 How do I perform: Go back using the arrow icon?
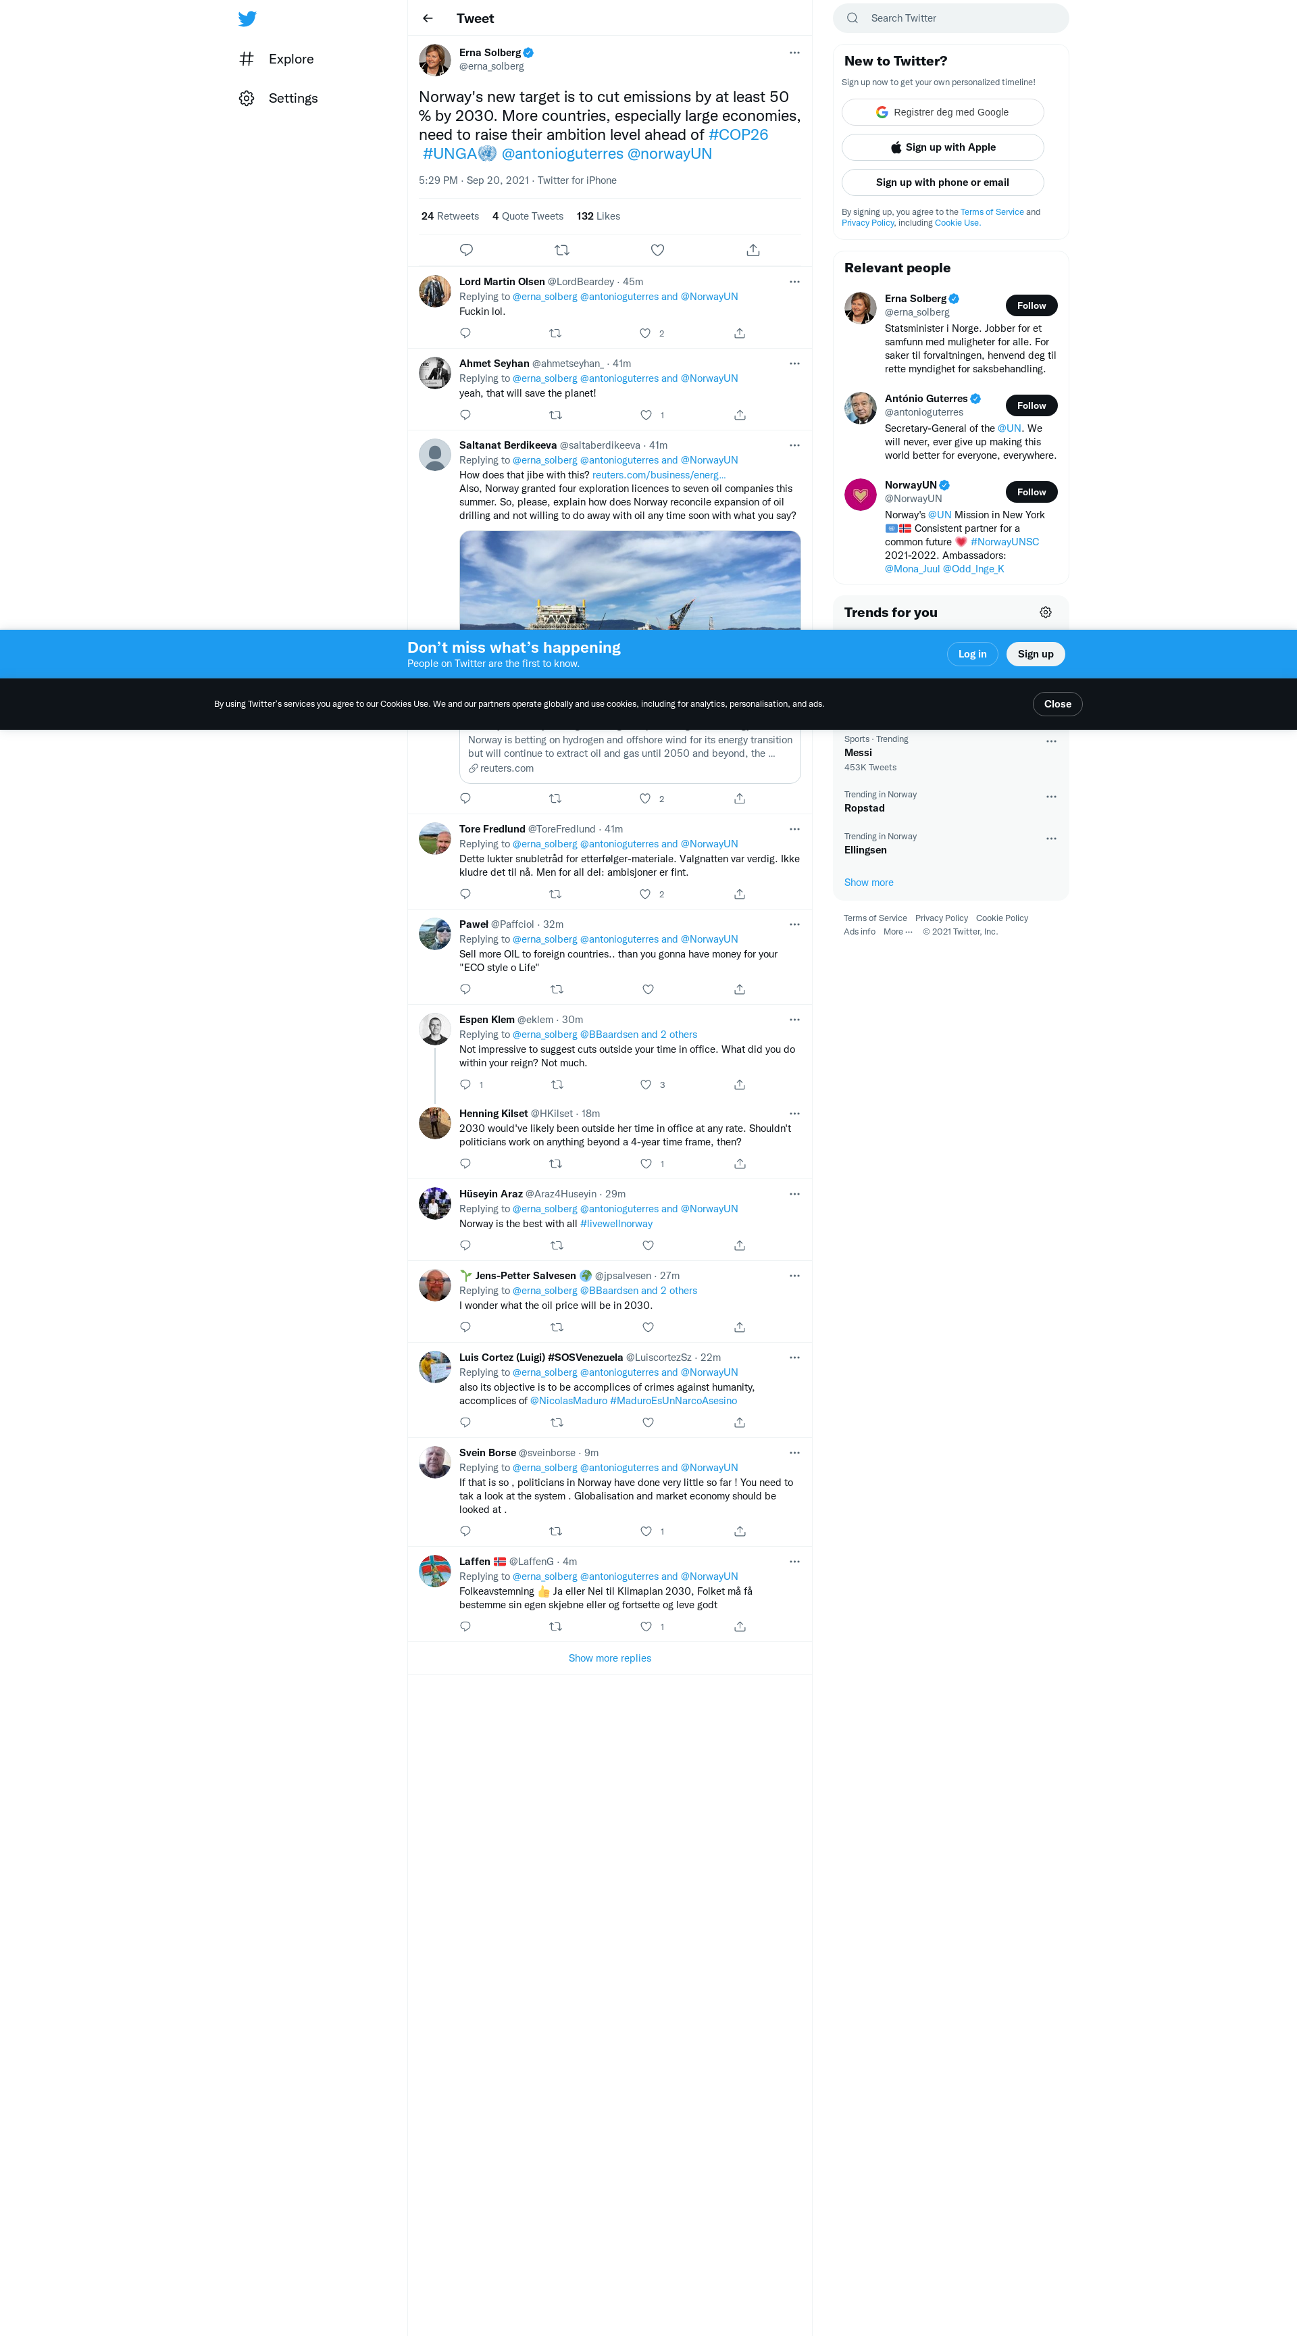(x=428, y=18)
